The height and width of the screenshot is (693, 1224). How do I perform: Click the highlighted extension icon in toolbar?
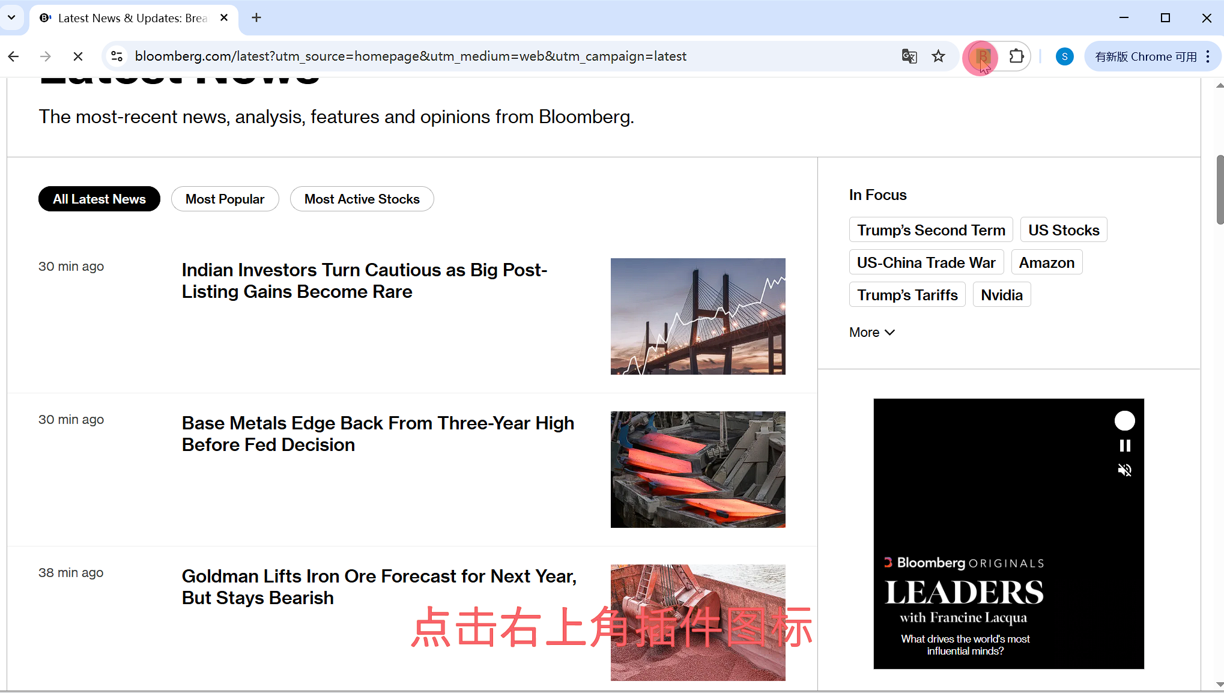tap(982, 56)
